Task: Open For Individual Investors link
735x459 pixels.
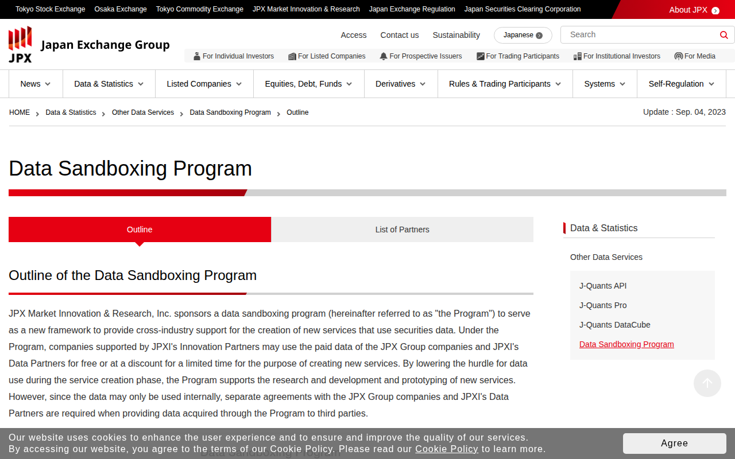Action: pos(234,56)
